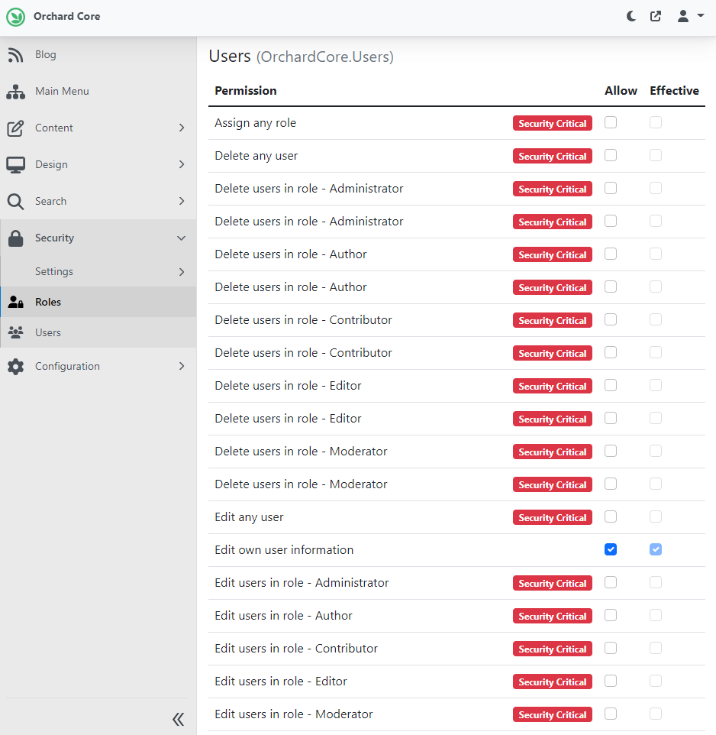The height and width of the screenshot is (735, 716).
Task: Allow the Assign any role permission
Action: tap(611, 122)
